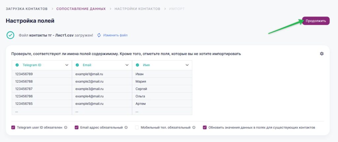Select cell 123456789
The image size is (338, 142).
pyautogui.click(x=42, y=74)
